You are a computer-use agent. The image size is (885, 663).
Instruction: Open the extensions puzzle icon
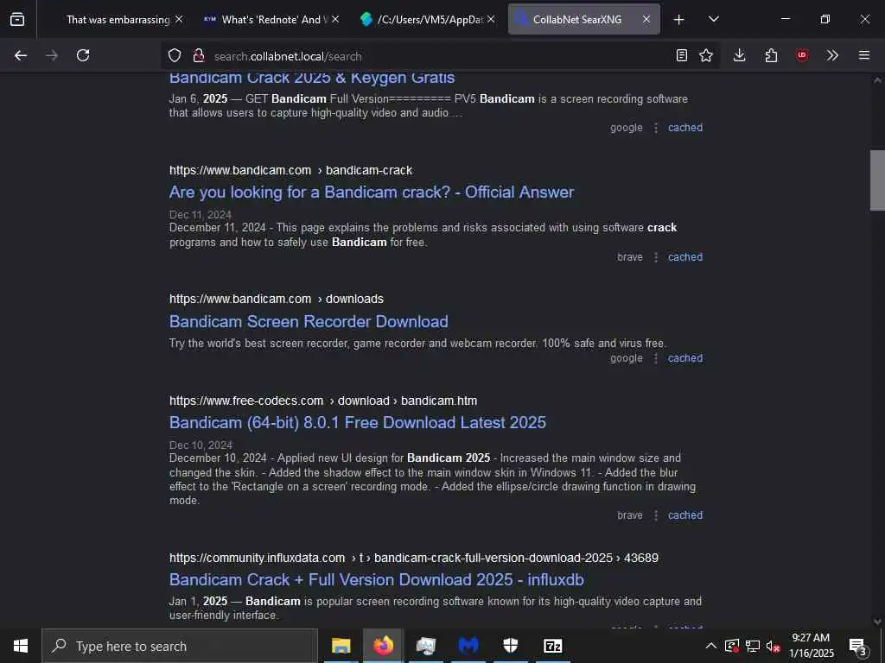pyautogui.click(x=771, y=55)
